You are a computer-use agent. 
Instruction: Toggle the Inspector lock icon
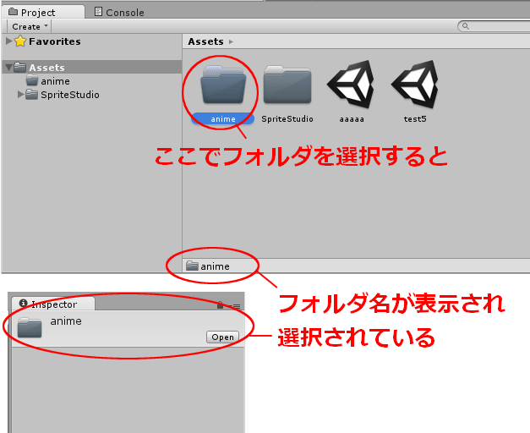pyautogui.click(x=220, y=304)
